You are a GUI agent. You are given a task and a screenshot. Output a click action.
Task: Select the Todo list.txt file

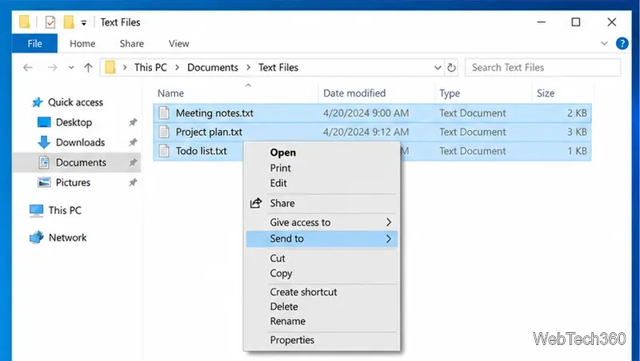click(x=202, y=151)
